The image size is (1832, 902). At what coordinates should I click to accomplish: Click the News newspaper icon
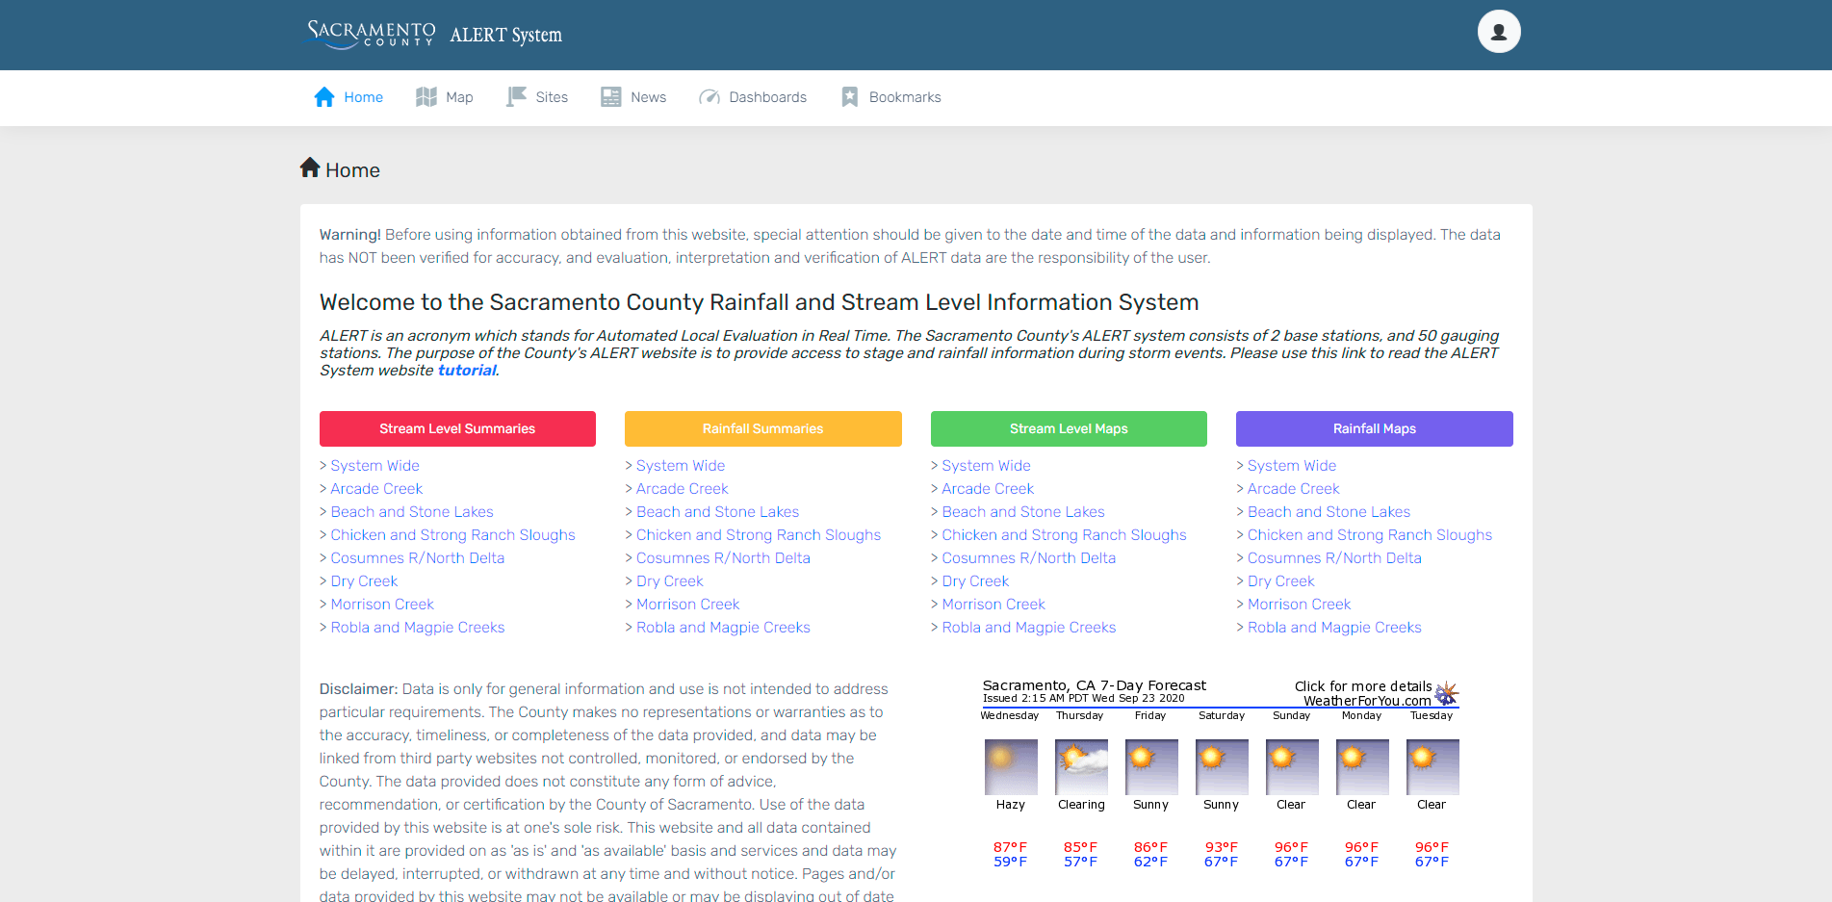tap(611, 97)
